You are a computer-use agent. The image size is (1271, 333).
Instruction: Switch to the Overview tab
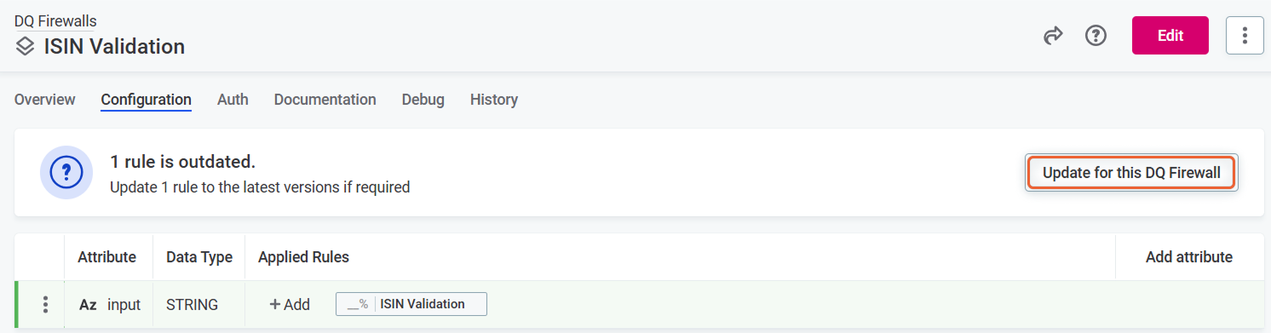tap(45, 100)
